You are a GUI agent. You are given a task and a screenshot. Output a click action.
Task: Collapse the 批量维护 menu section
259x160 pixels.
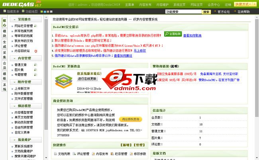pos(26,140)
